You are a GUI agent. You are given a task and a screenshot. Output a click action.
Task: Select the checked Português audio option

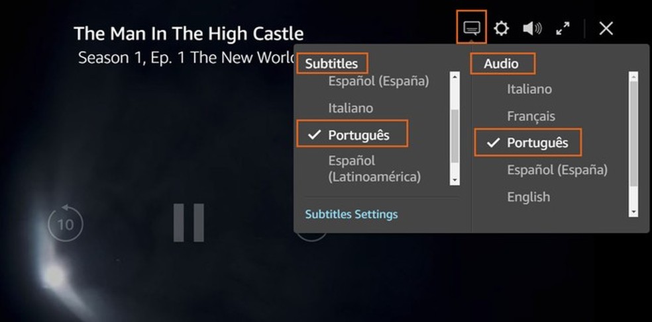coord(537,143)
